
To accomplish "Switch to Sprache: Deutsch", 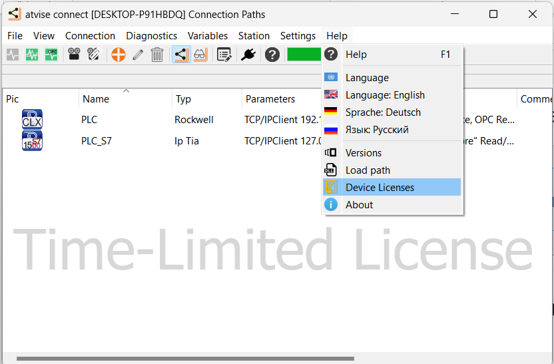I will click(x=392, y=112).
